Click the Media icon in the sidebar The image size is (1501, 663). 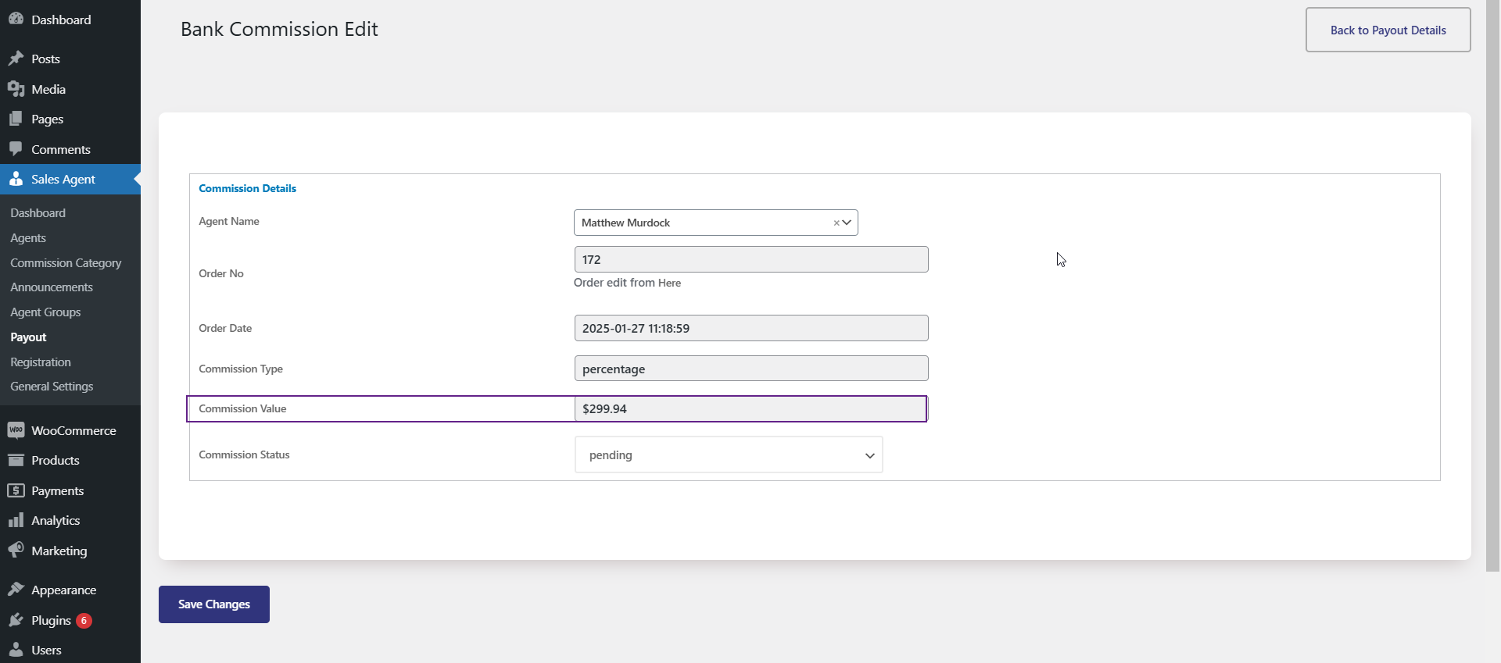[x=16, y=89]
